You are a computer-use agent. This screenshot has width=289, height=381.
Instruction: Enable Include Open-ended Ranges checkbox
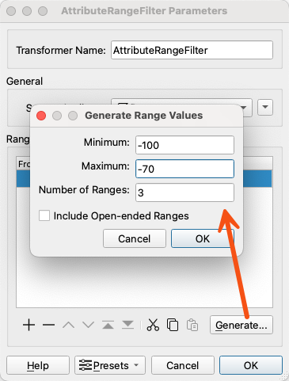pyautogui.click(x=44, y=215)
